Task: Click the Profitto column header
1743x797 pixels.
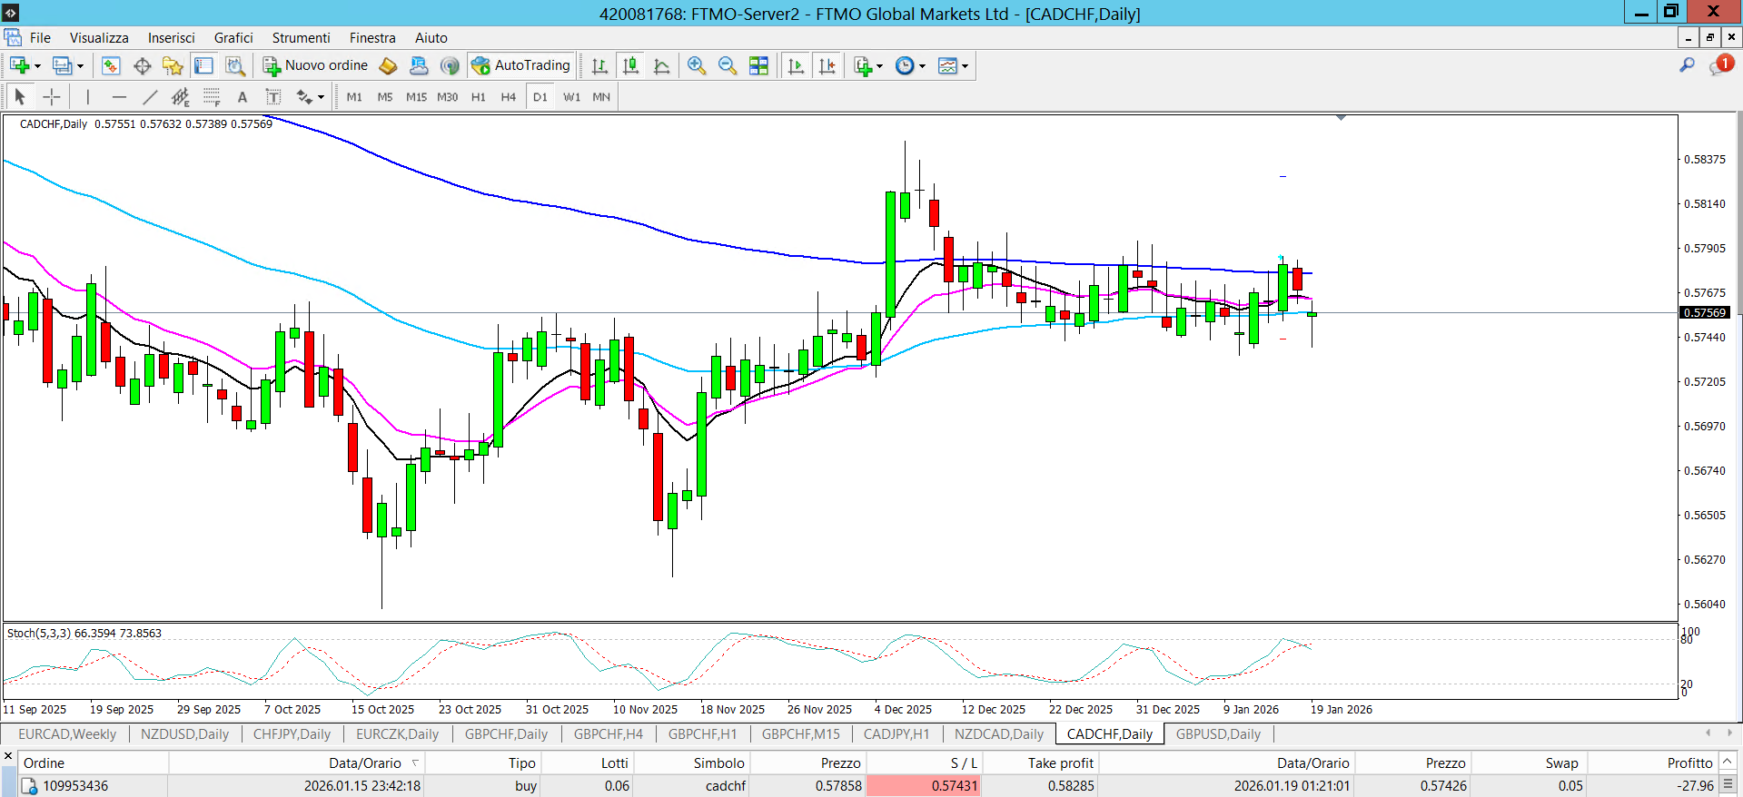Action: [1689, 763]
